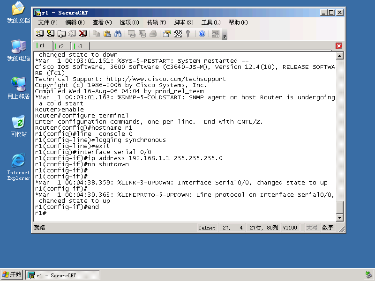The width and height of the screenshot is (375, 281).
Task: Select the 回收站 desktop icon
Action: 18,126
